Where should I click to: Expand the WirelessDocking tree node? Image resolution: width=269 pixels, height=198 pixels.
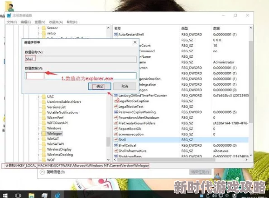pyautogui.click(x=38, y=155)
